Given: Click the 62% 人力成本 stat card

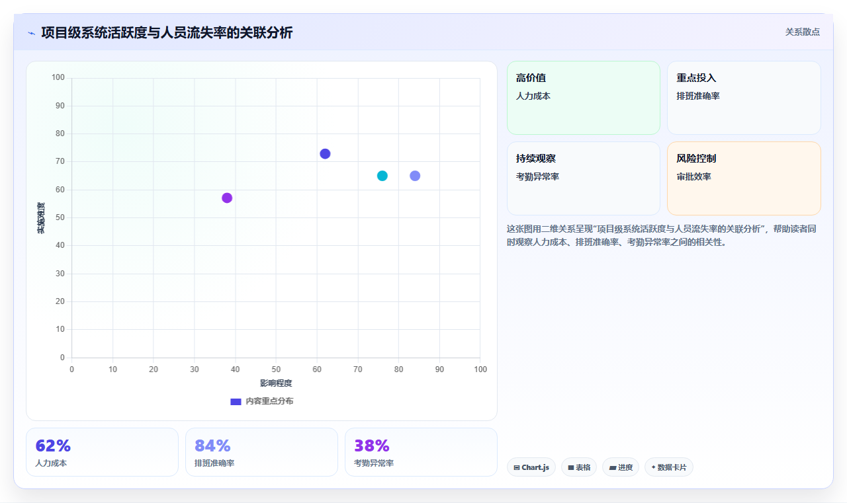Looking at the screenshot, I should coord(102,452).
